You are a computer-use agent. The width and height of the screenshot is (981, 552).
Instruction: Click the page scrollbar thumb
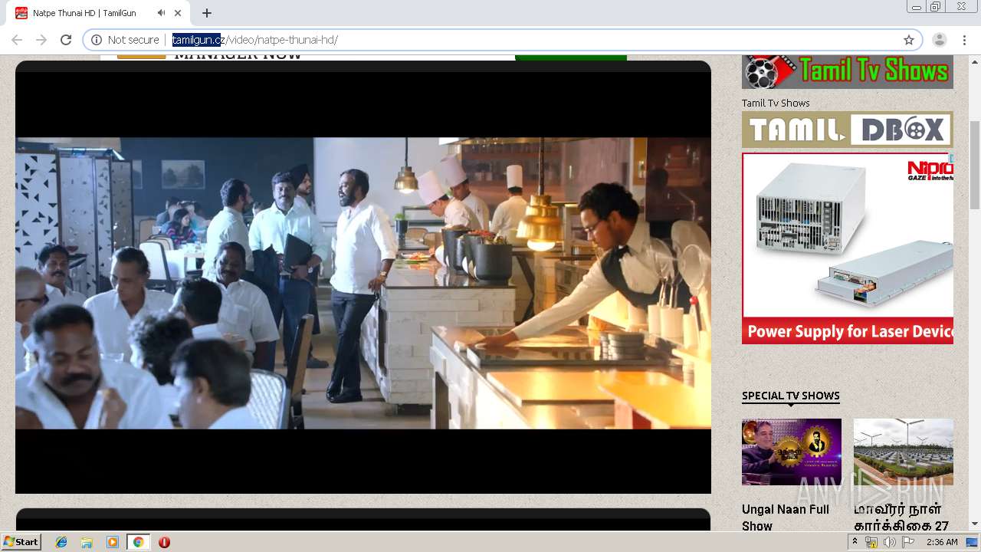pyautogui.click(x=975, y=165)
